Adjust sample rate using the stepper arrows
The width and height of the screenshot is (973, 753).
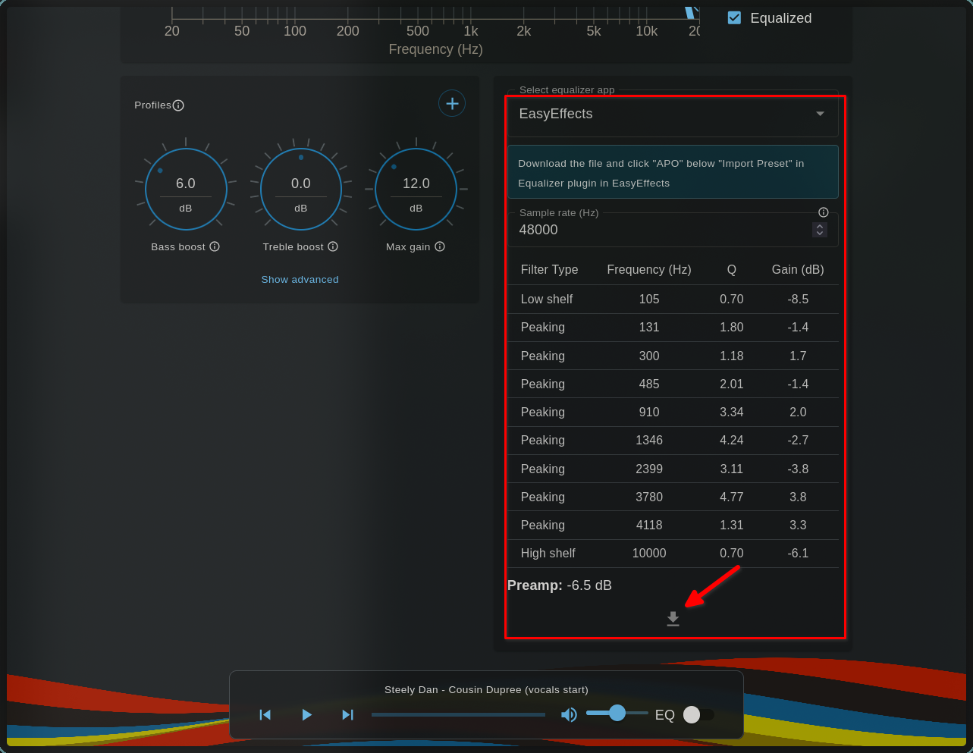pyautogui.click(x=820, y=230)
